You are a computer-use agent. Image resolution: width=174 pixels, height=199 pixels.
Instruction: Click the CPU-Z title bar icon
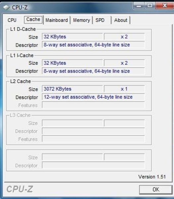(x=6, y=8)
